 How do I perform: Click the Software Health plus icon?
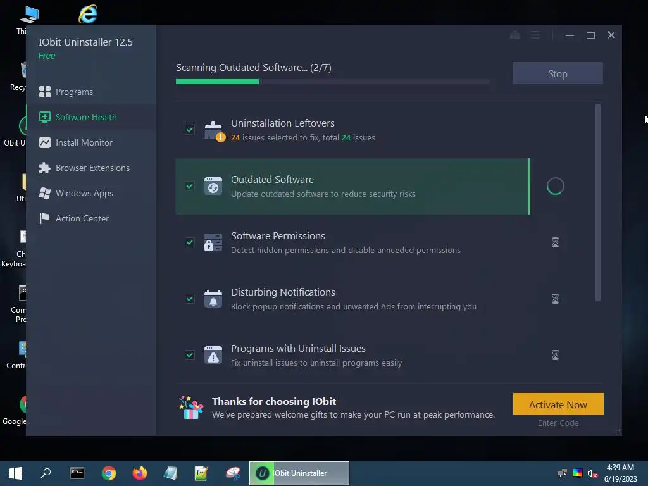point(45,117)
